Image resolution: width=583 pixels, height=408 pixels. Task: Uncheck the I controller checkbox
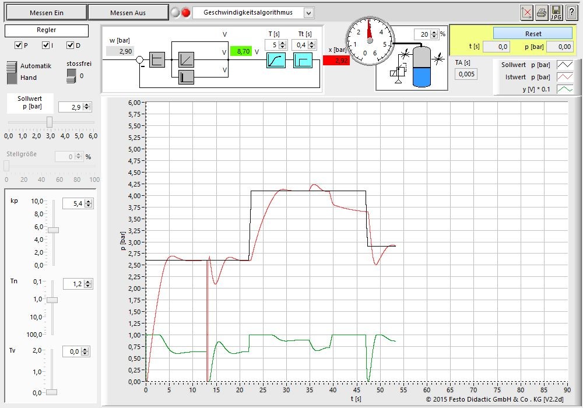(x=45, y=45)
